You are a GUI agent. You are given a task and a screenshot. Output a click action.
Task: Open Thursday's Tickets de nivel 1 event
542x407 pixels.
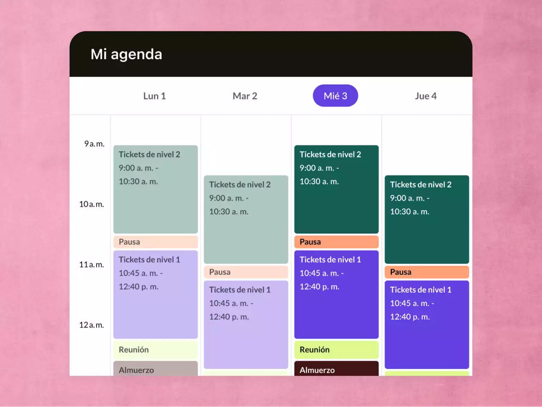click(427, 324)
